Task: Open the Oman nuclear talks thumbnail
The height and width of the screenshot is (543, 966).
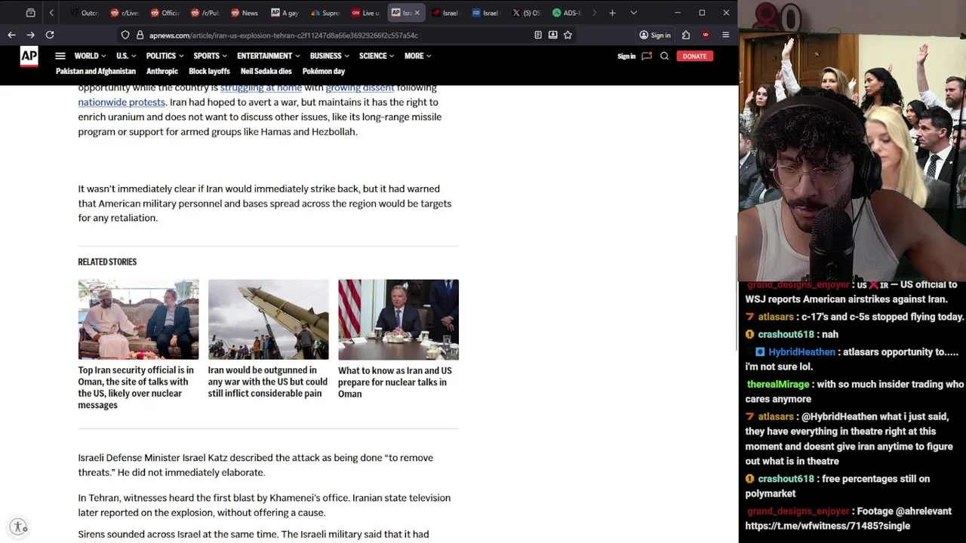Action: pyautogui.click(x=398, y=320)
